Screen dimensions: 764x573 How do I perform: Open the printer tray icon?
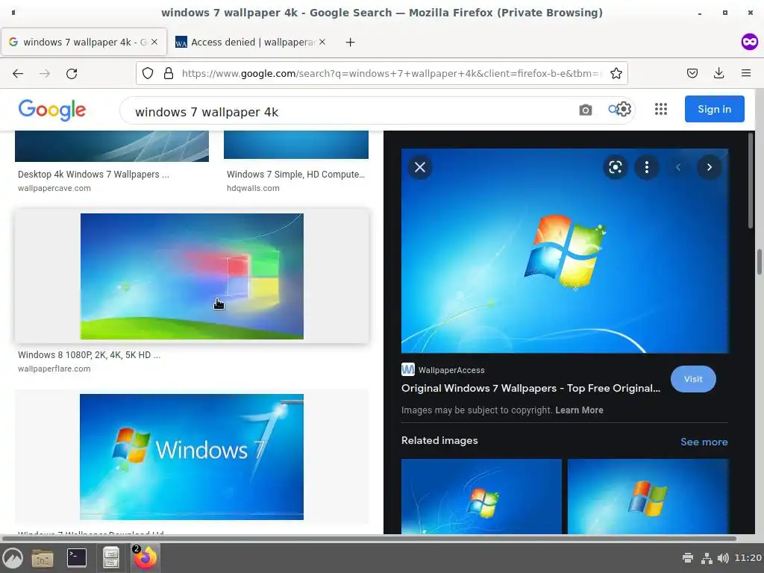pyautogui.click(x=687, y=558)
